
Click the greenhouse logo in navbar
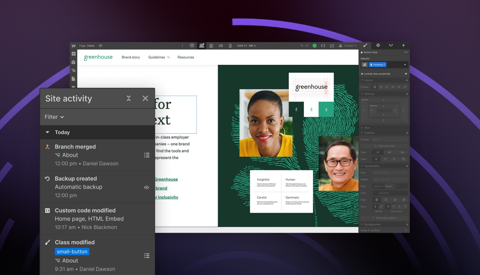pyautogui.click(x=98, y=57)
